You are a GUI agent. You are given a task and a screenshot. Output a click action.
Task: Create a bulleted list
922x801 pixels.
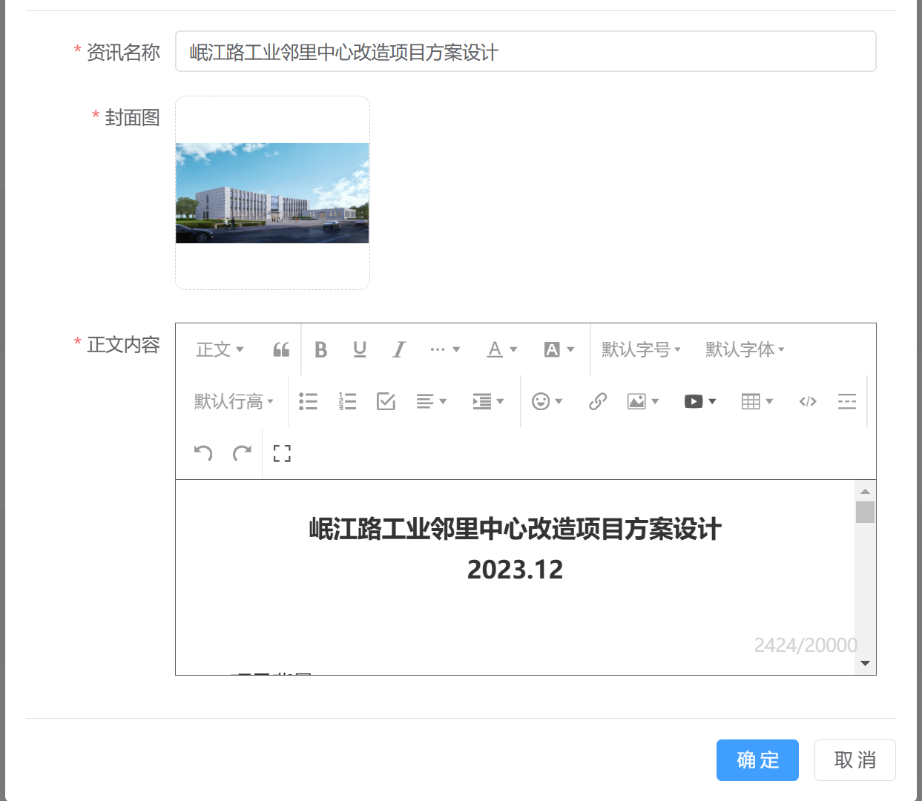pos(308,401)
